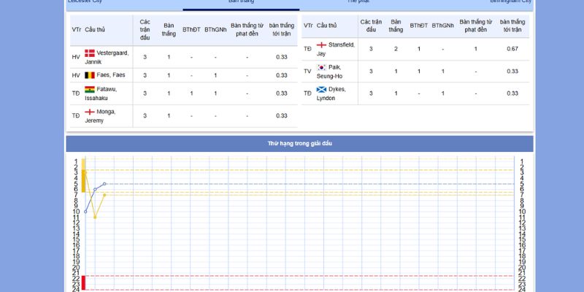Click the Scotland flag beside Dykes

[x=321, y=89]
